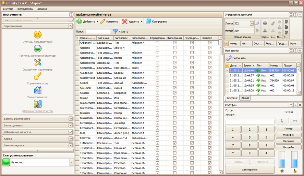Viewport: 304px width, 176px height.
Task: Open the Справка menu
Action: 42,9
